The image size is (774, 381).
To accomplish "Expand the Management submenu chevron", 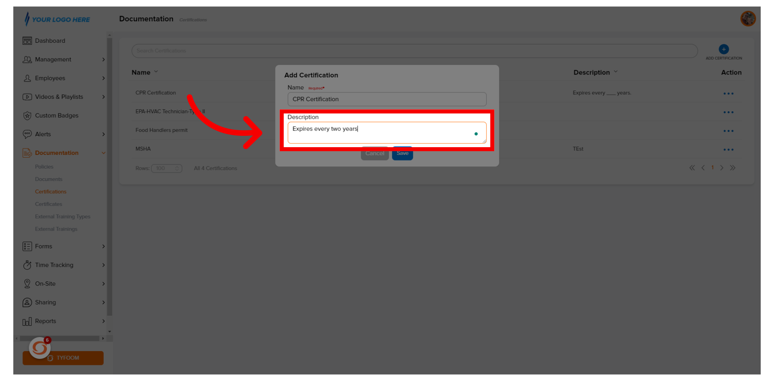I will click(x=103, y=60).
